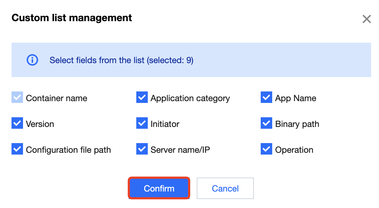Deselect the Version checkbox
The width and height of the screenshot is (379, 208).
point(17,123)
